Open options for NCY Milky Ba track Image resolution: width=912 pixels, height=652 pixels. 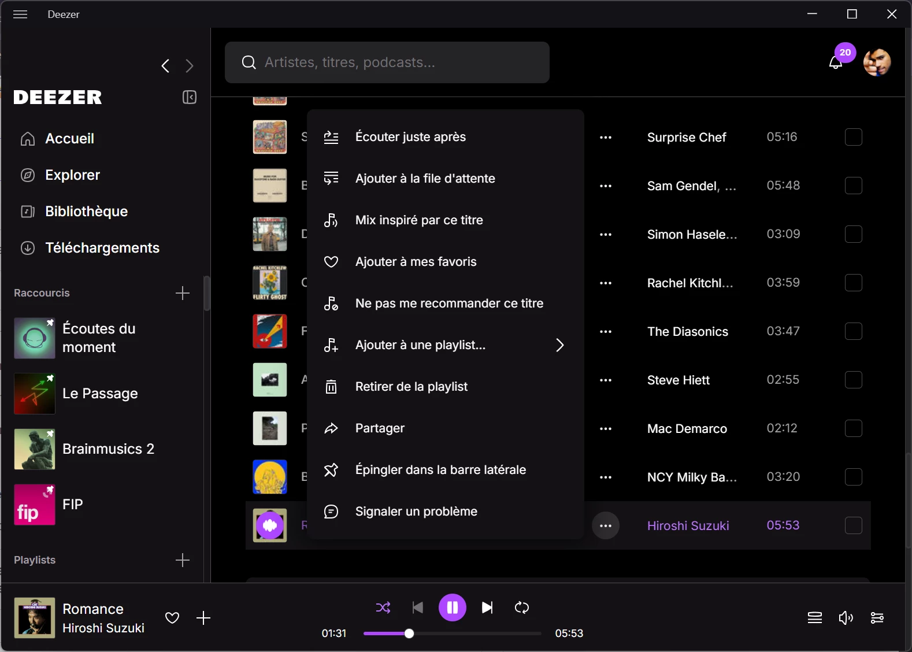[x=606, y=477]
